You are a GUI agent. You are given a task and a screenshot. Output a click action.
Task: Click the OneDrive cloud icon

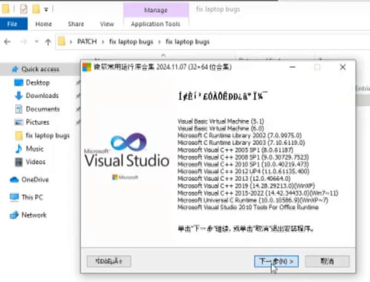coord(14,180)
